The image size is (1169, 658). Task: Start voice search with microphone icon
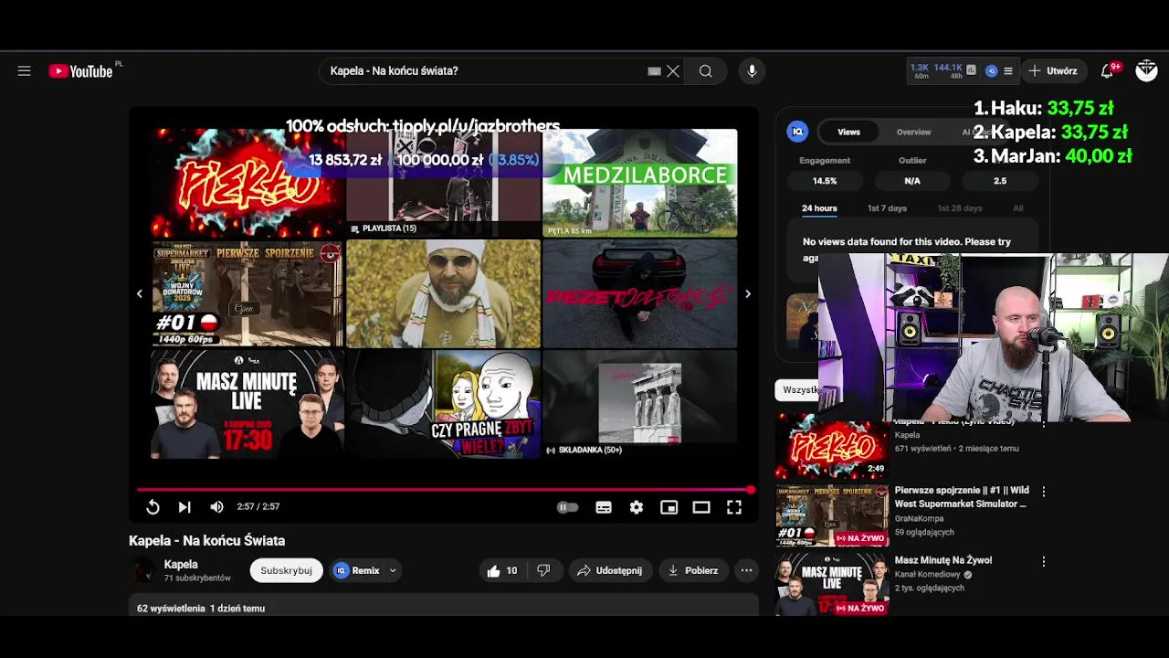click(752, 70)
